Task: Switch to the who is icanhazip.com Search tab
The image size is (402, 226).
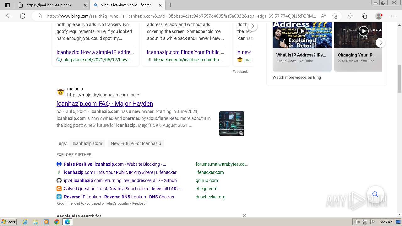Action: (x=127, y=5)
